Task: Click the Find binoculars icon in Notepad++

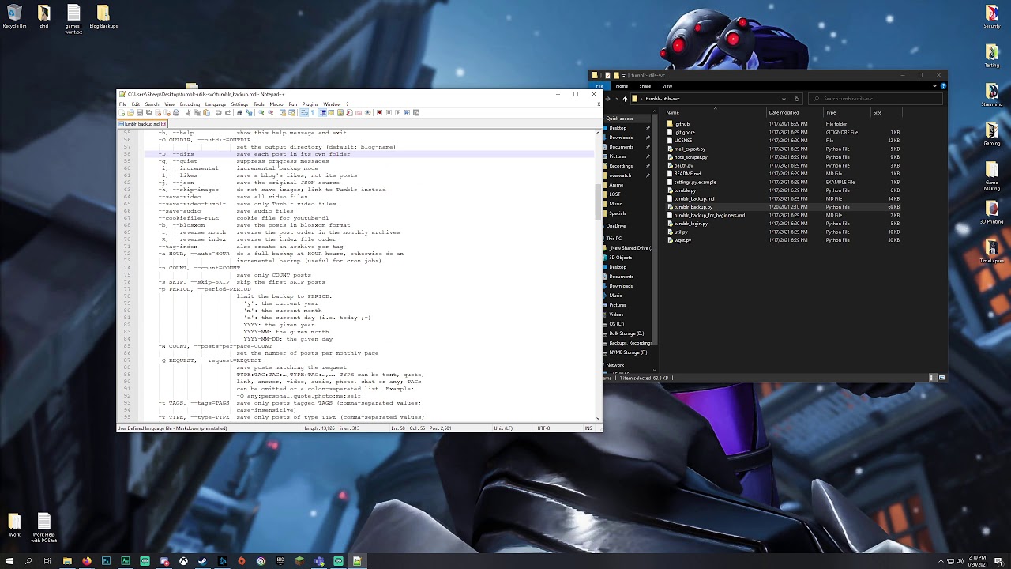Action: (x=239, y=112)
